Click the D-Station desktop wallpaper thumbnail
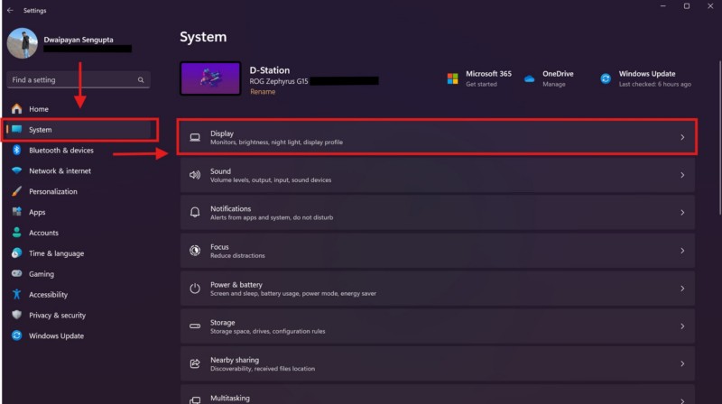 pyautogui.click(x=210, y=78)
